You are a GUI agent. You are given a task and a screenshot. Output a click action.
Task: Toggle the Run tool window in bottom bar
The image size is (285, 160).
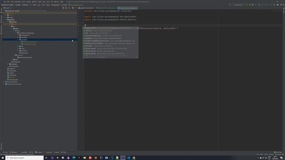(x=5, y=152)
